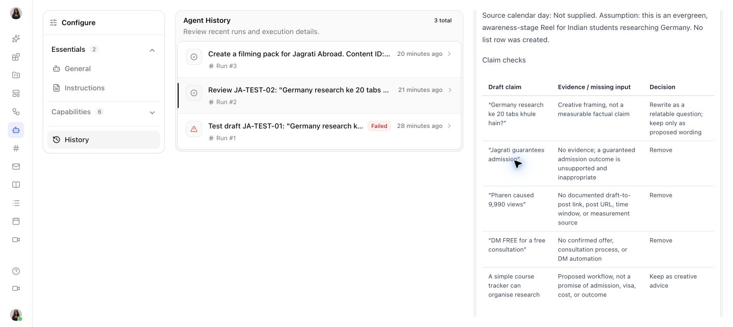Image resolution: width=733 pixels, height=327 pixels.
Task: Click the video camera icon below the help icon
Action: click(x=16, y=288)
